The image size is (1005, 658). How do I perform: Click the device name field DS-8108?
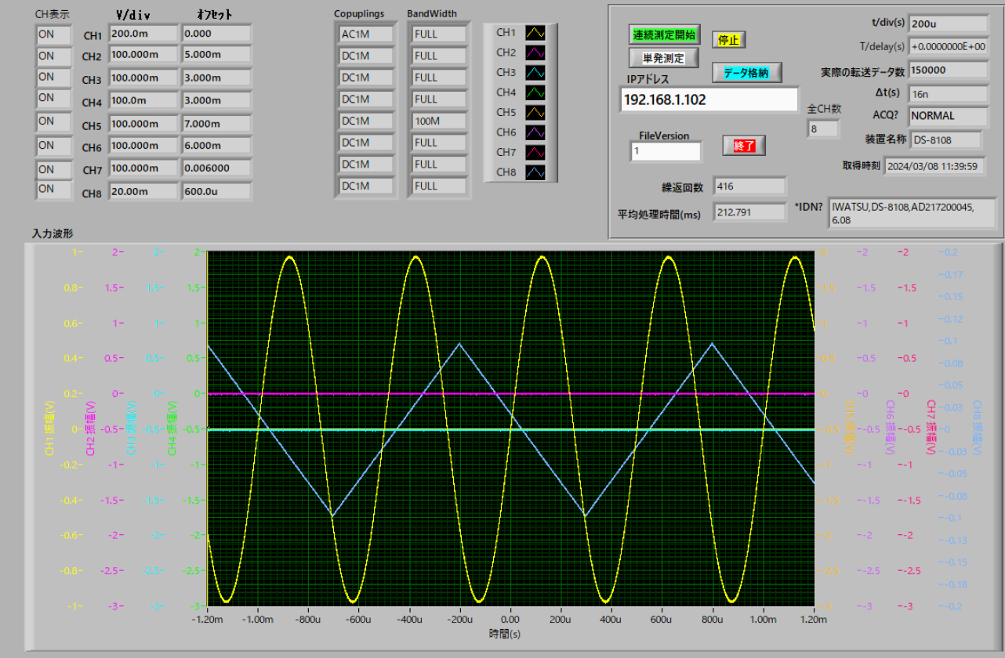click(x=947, y=139)
